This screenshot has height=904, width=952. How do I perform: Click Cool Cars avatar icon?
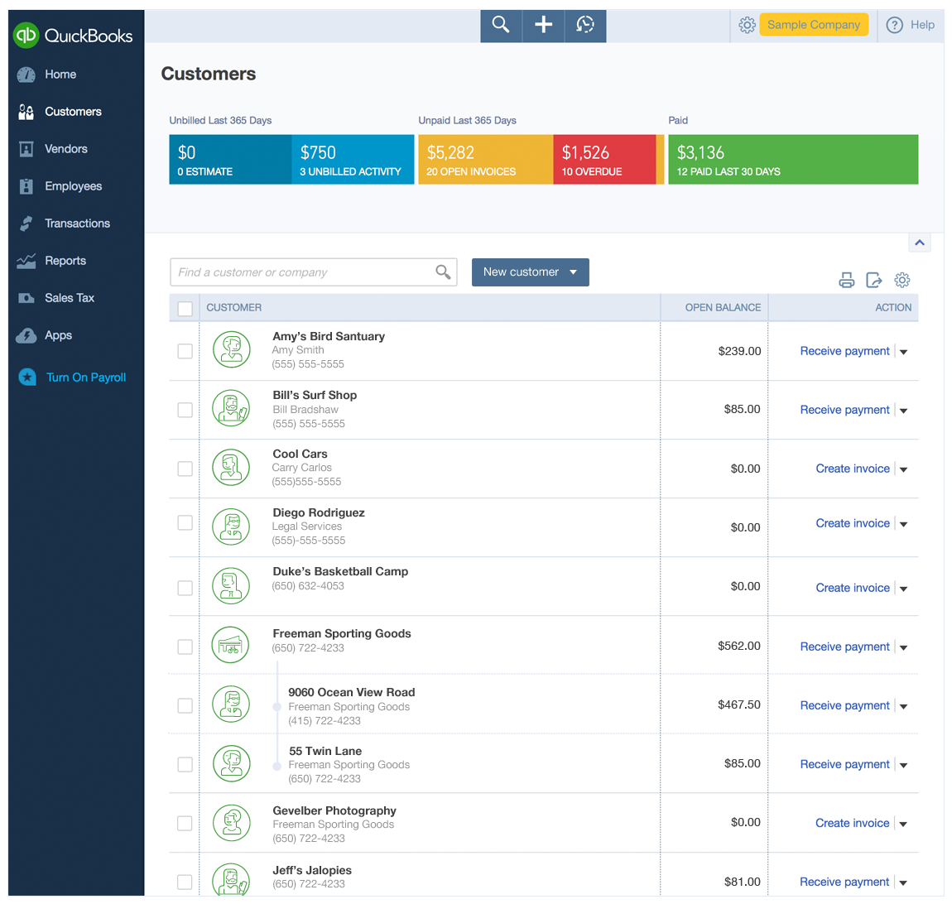point(231,467)
